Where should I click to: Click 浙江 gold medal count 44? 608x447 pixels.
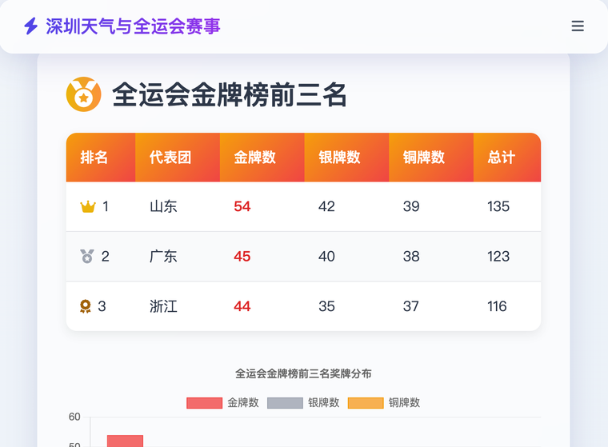point(242,306)
